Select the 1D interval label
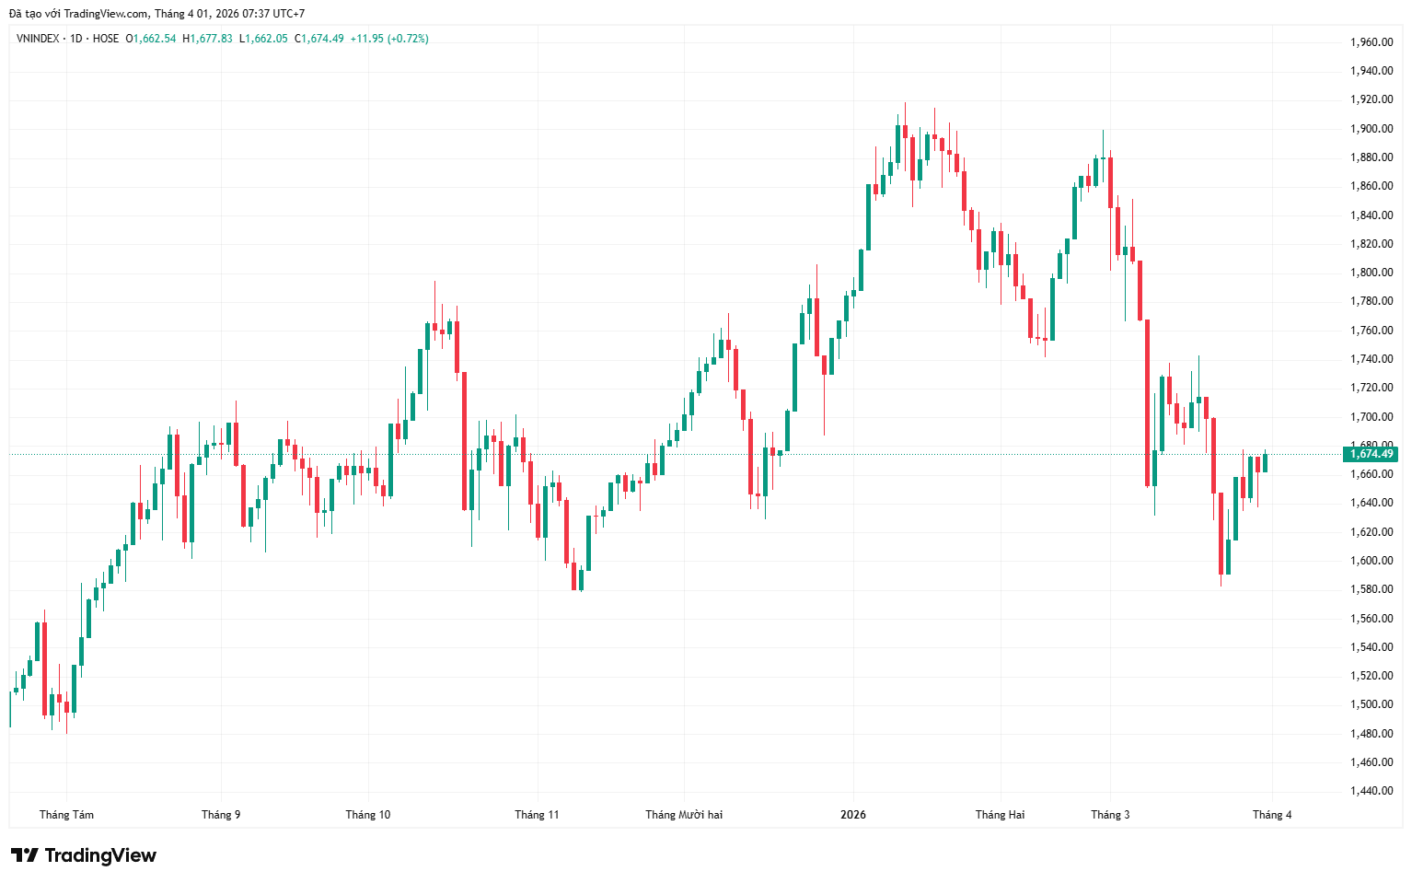The image size is (1412, 883). pyautogui.click(x=76, y=39)
